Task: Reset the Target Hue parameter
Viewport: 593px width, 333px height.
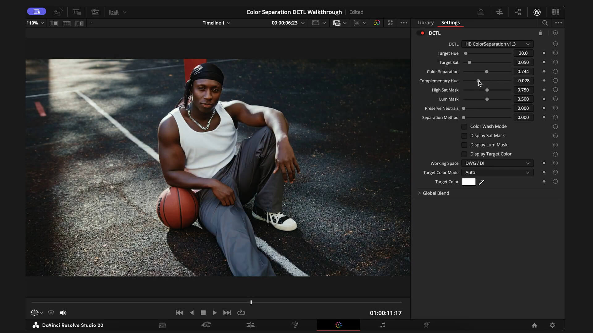Action: (x=555, y=53)
